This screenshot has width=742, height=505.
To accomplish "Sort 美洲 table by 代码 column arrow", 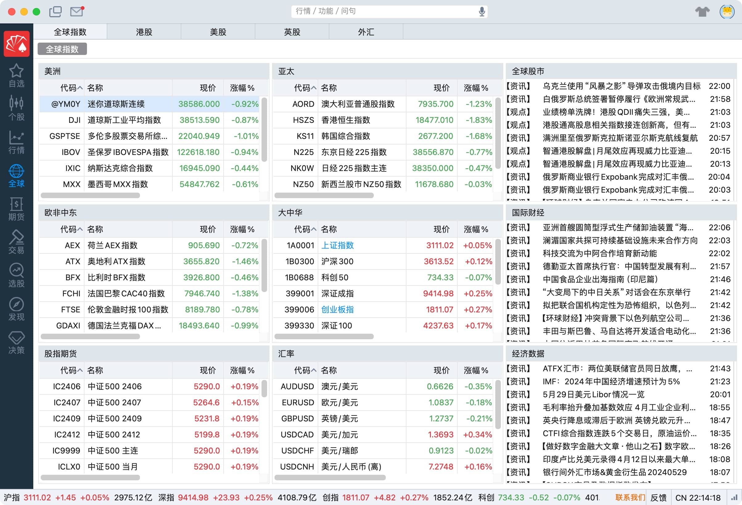I will pyautogui.click(x=80, y=88).
